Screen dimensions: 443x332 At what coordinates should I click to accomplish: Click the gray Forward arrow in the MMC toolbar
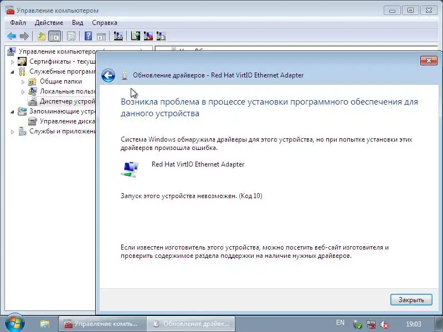[24, 36]
